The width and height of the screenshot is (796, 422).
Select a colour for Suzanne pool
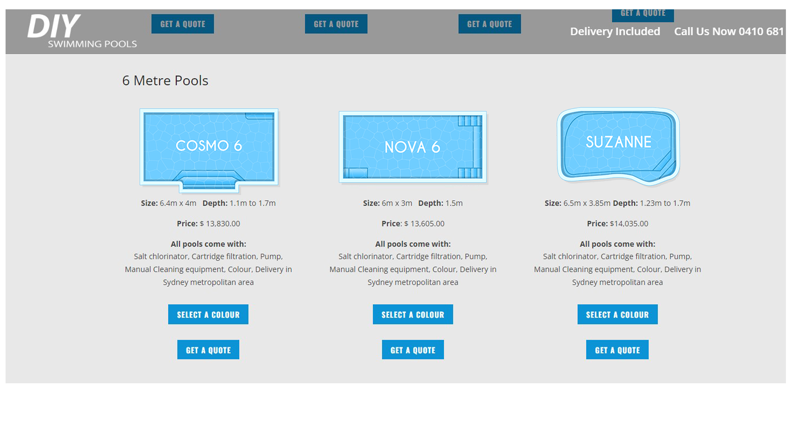point(617,314)
